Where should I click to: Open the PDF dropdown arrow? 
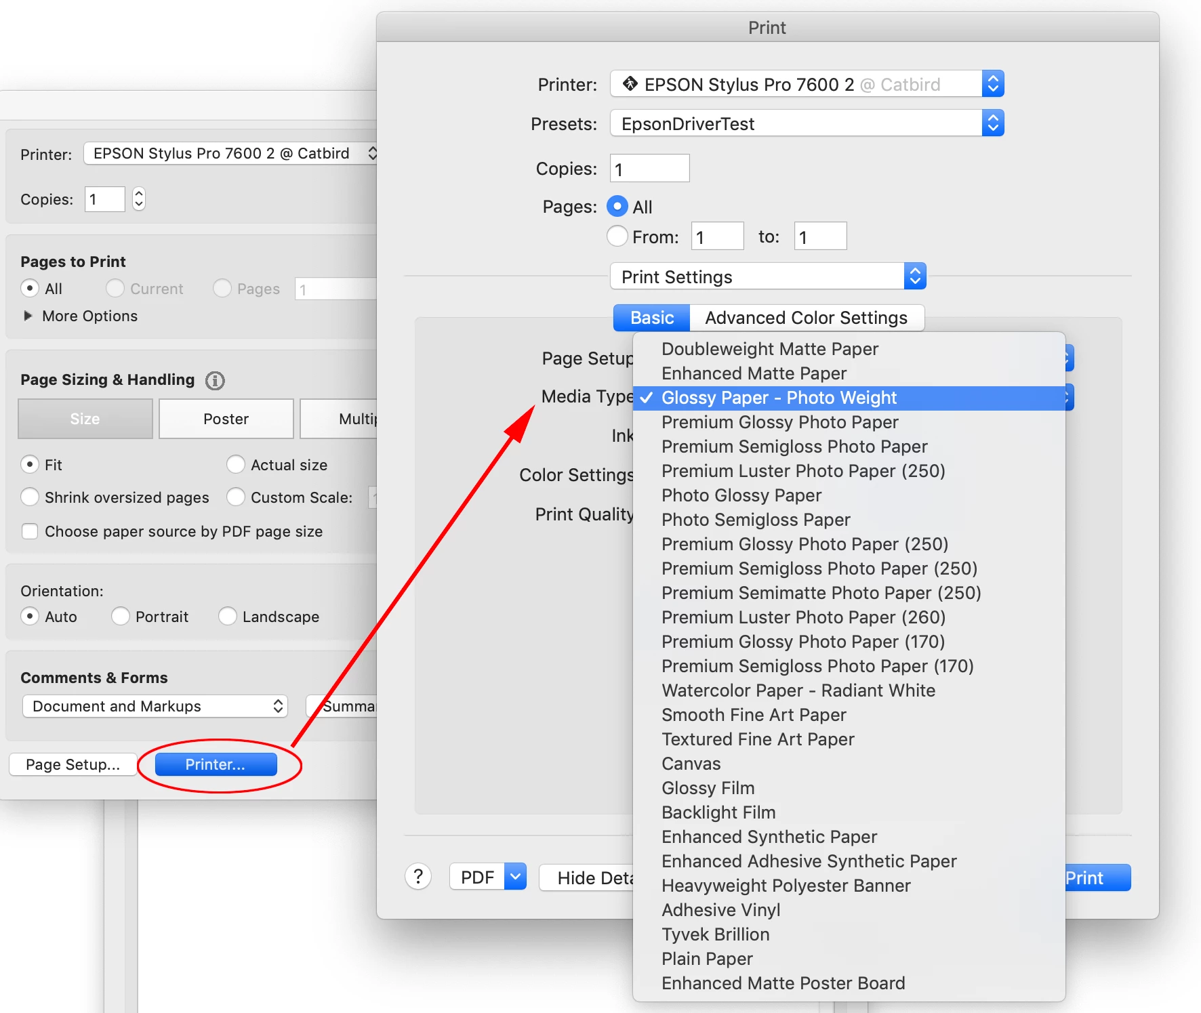(516, 877)
